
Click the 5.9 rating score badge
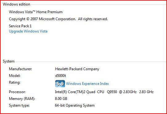click(x=60, y=84)
